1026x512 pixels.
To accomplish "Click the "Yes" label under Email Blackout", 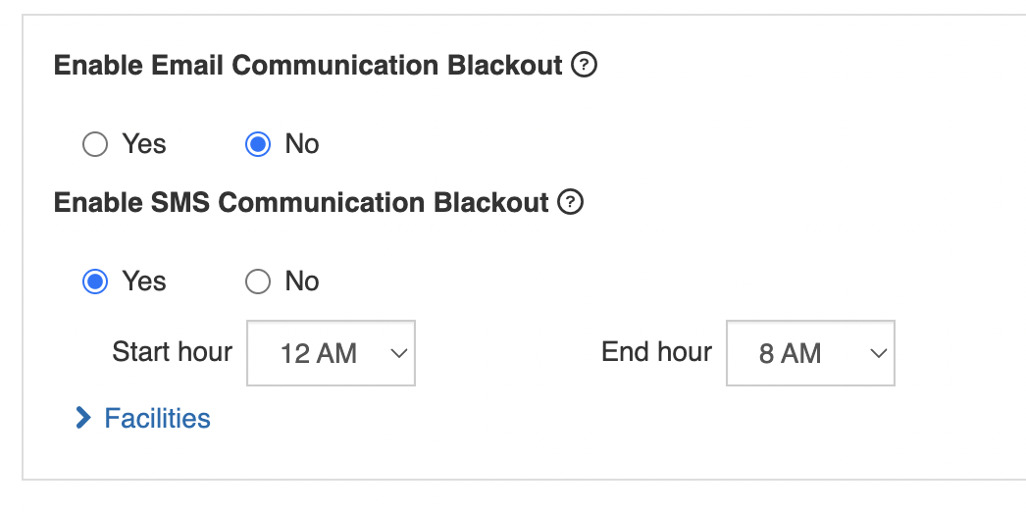I will click(x=144, y=144).
